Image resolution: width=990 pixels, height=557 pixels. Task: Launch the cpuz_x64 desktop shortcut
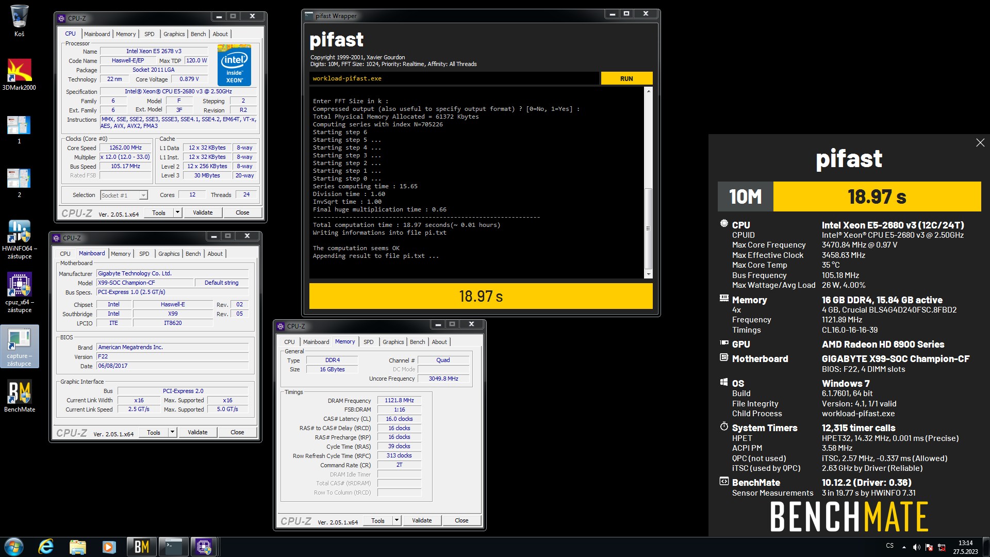(x=19, y=293)
